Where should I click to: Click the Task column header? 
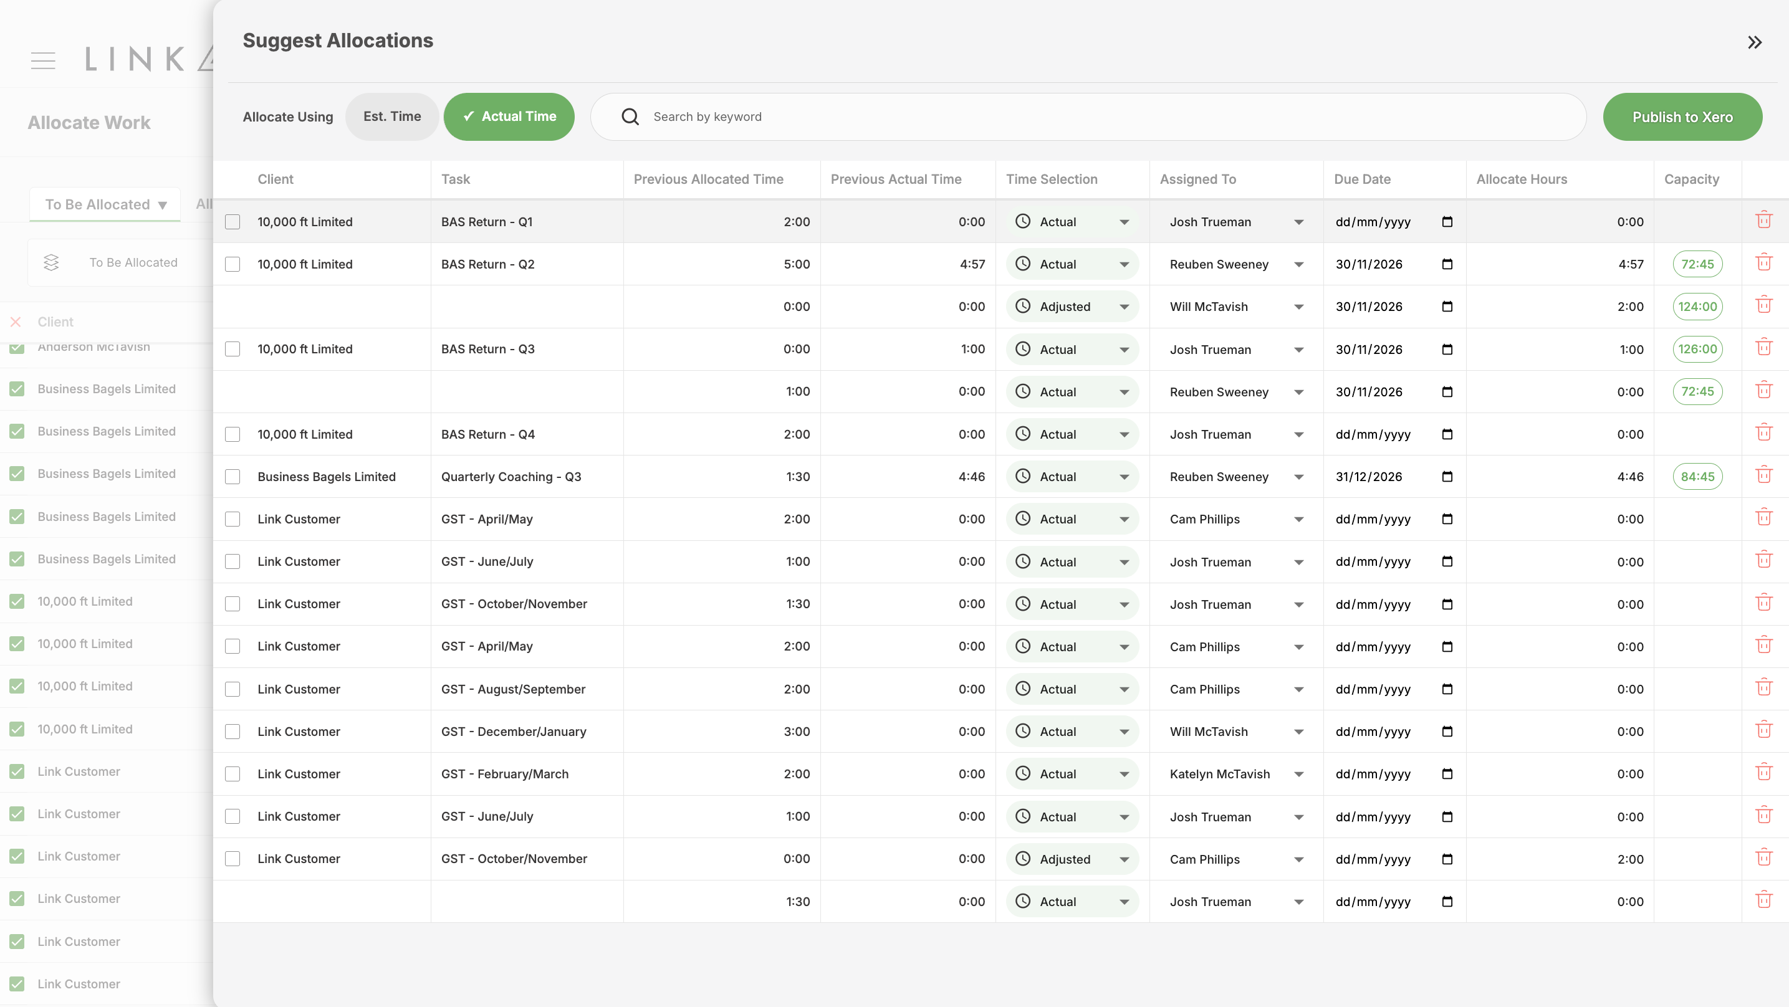456,179
